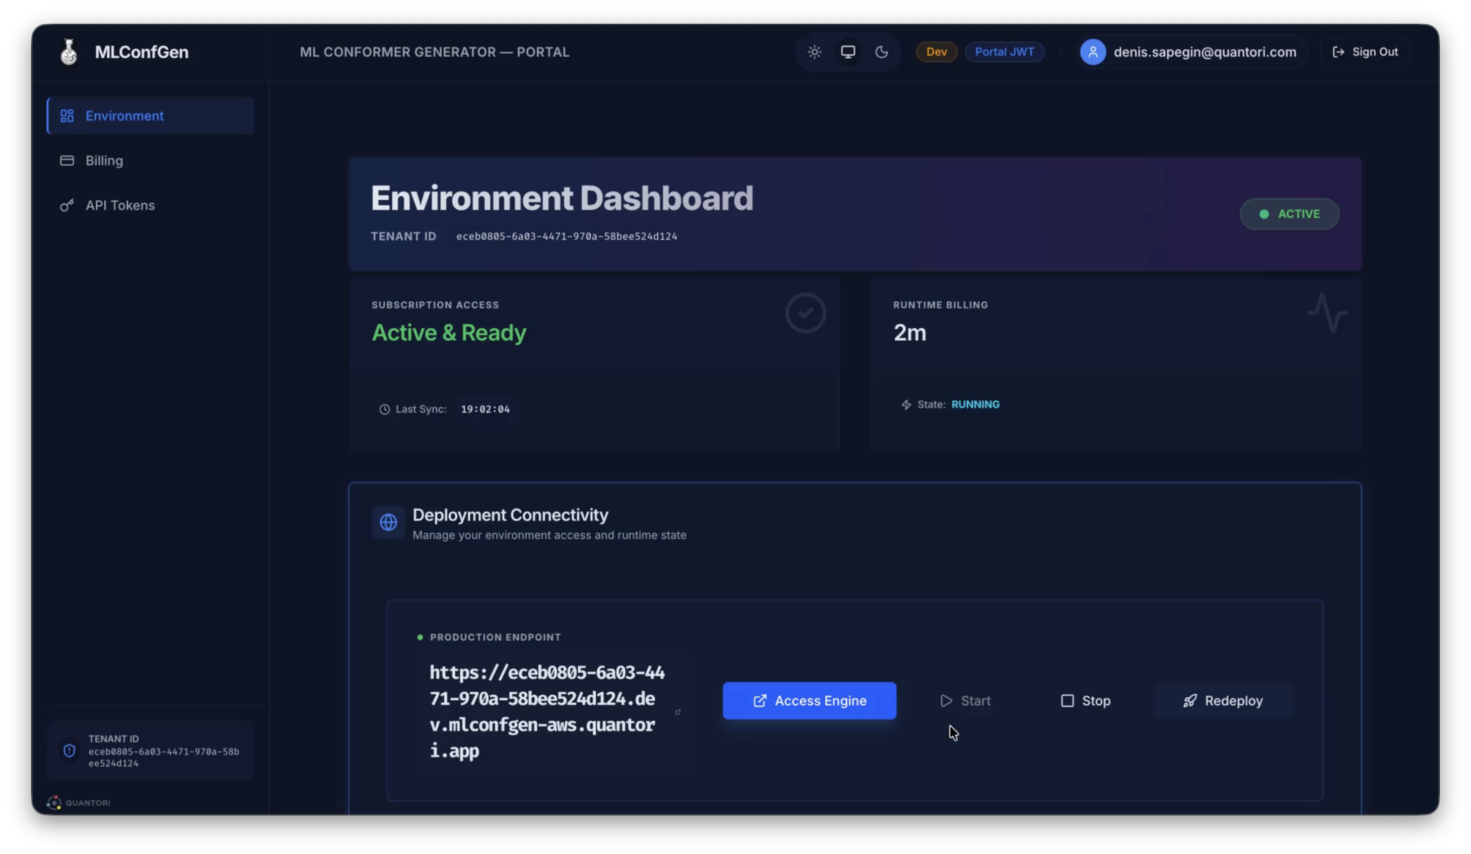
Task: Click the user avatar icon
Action: coord(1093,52)
